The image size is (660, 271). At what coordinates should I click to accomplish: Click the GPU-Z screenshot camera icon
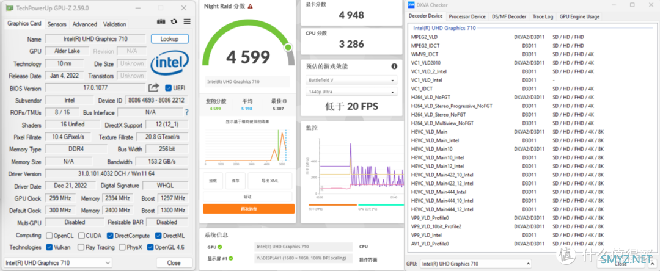point(161,21)
